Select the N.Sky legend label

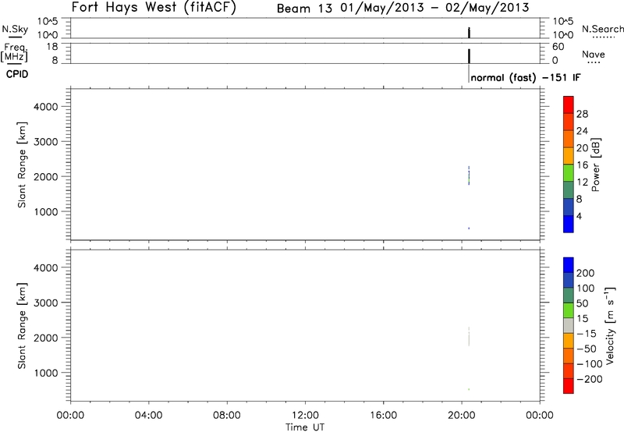(x=13, y=29)
